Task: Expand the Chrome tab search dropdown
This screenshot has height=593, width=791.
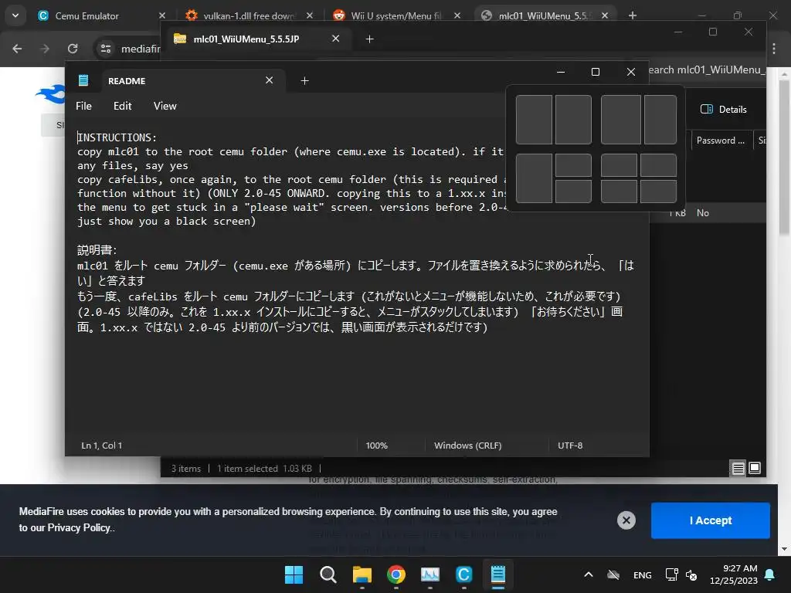Action: point(15,15)
